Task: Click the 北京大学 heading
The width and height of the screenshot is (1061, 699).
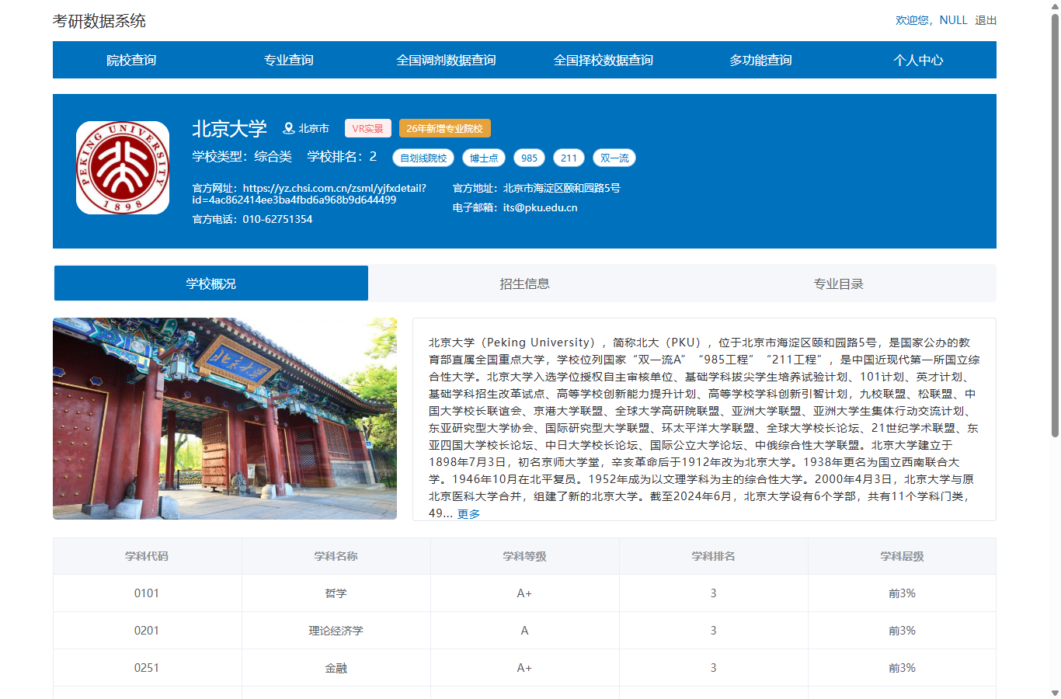Action: (229, 128)
